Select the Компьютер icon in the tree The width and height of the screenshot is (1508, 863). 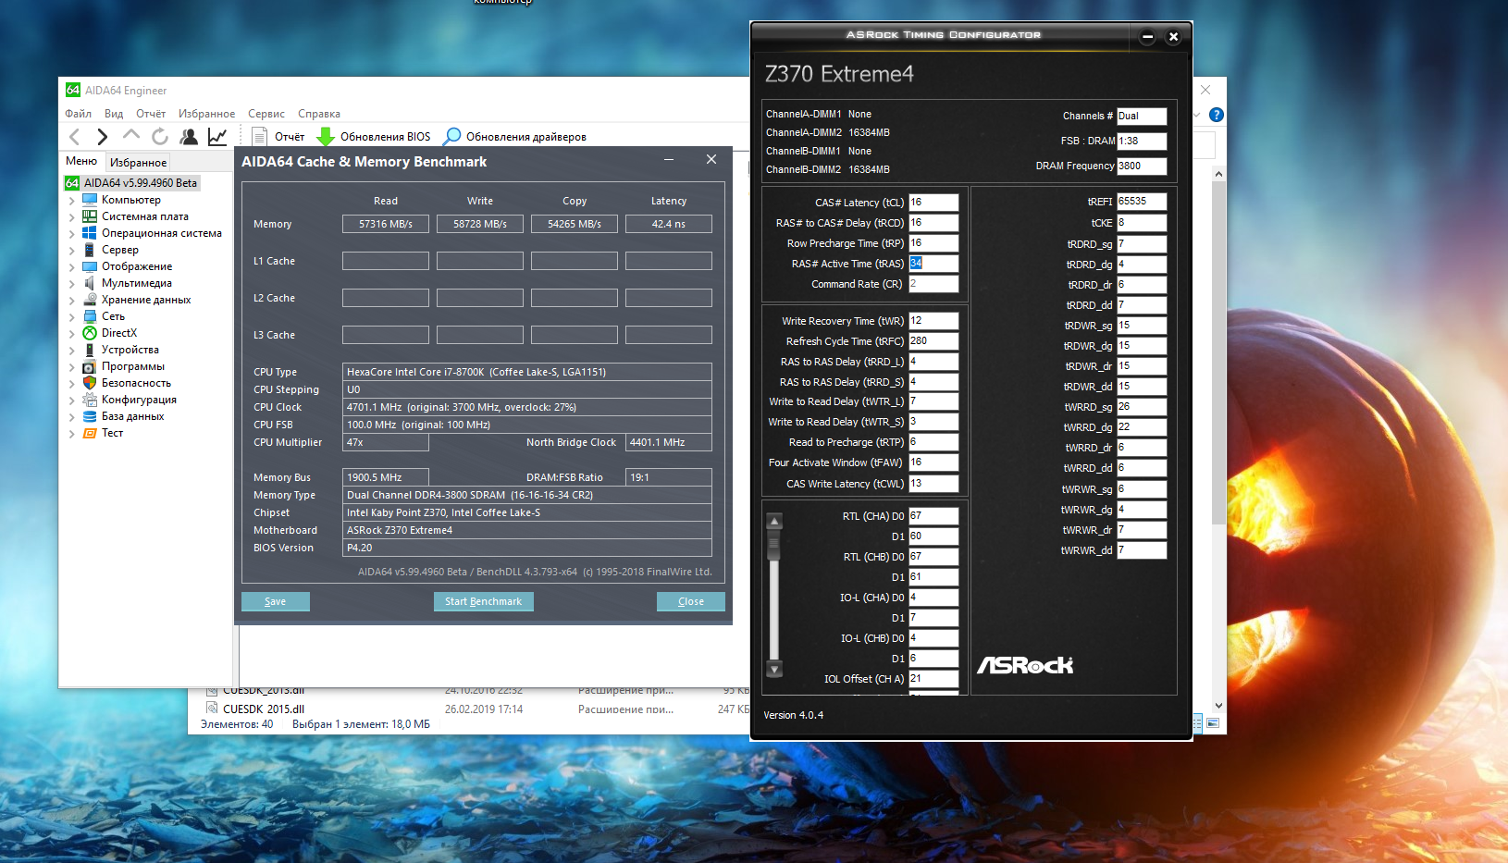[x=90, y=200]
